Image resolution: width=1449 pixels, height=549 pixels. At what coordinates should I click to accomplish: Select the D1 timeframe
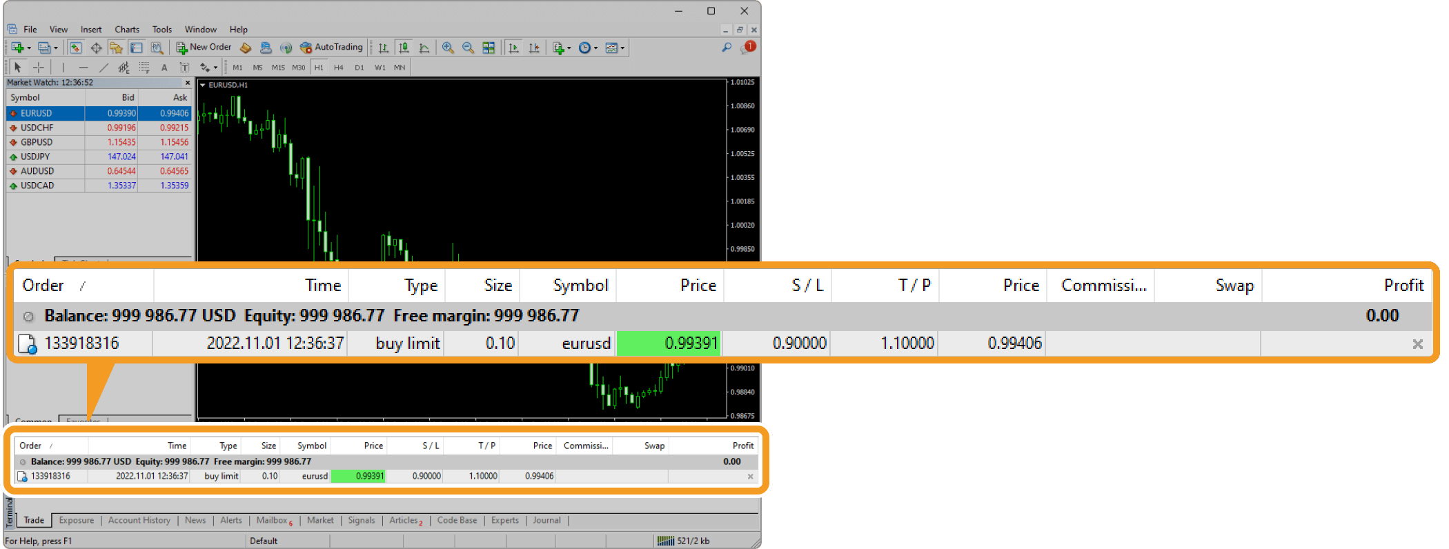359,68
